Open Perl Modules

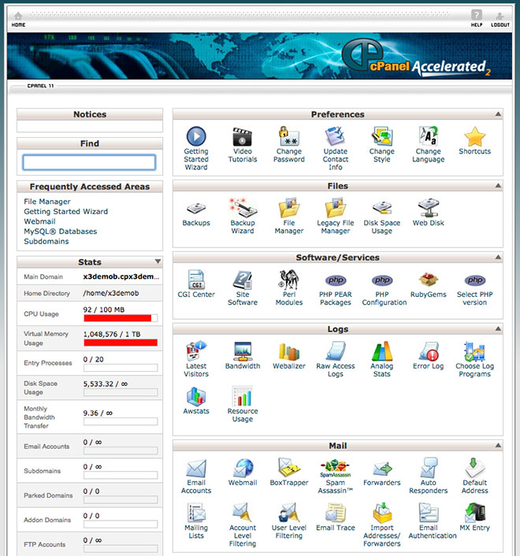click(x=288, y=280)
